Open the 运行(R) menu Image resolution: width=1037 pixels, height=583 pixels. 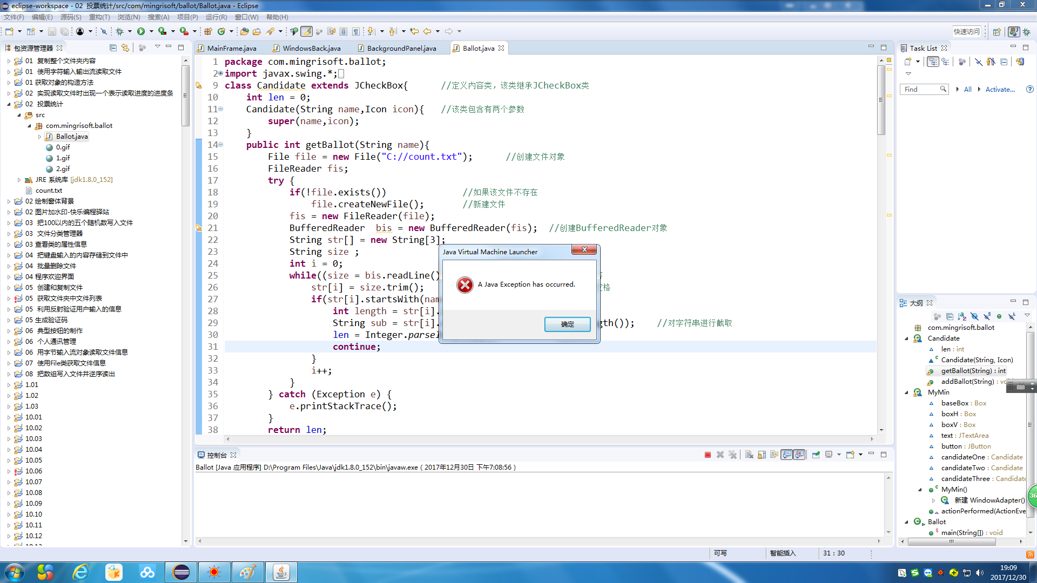coord(217,17)
